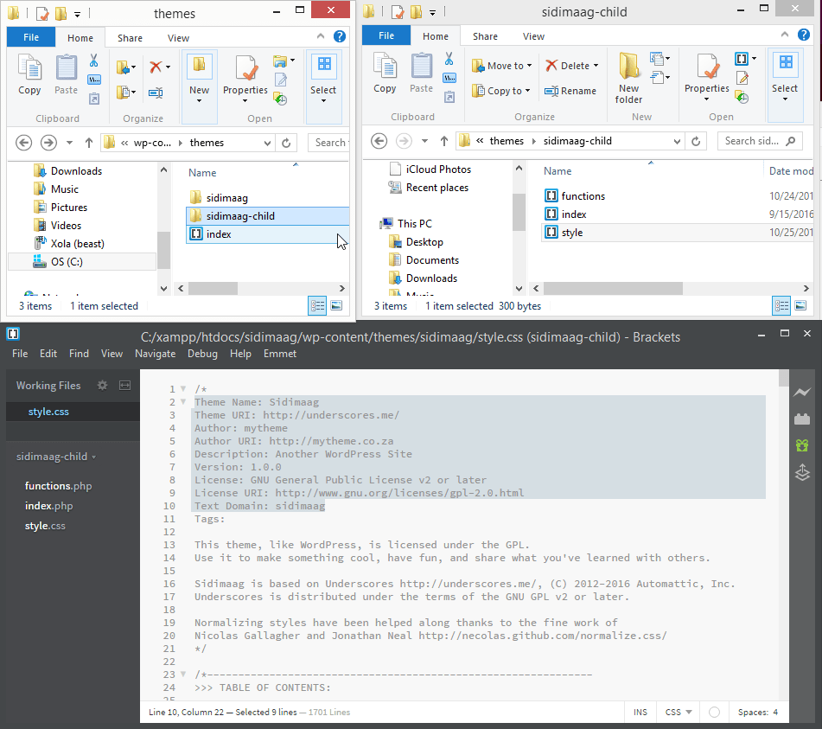Click Copy in themes window ribbon
Viewport: 822px width, 729px height.
29,74
